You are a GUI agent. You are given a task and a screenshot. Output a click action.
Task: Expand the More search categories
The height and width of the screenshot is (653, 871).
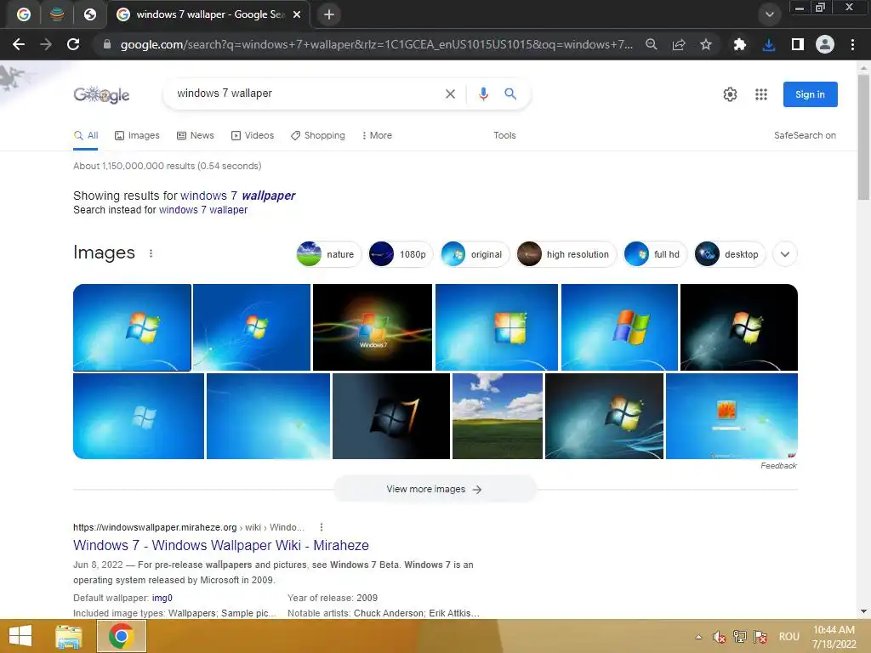click(x=377, y=135)
